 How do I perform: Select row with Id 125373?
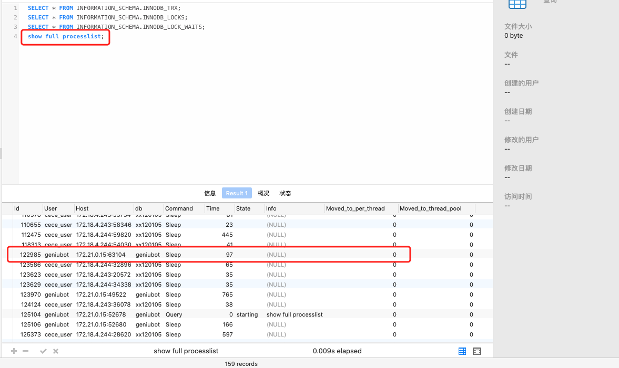click(x=247, y=334)
